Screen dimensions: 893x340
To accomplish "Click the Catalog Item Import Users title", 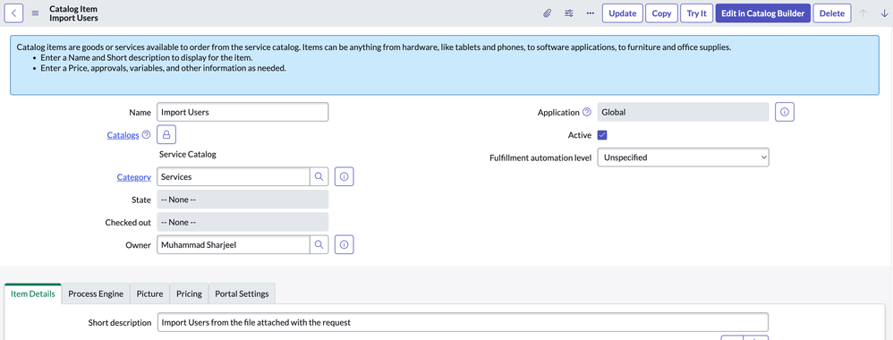I will [73, 13].
